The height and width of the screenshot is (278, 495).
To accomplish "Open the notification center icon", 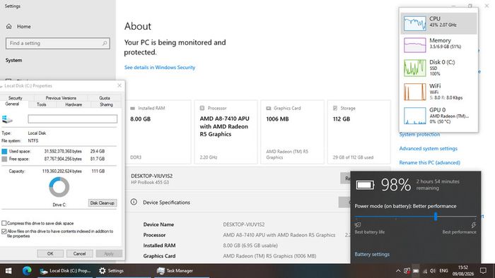I will 483,271.
